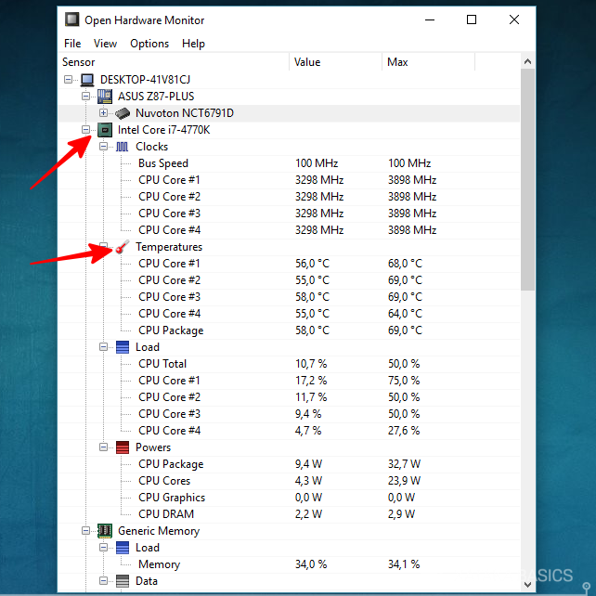
Task: Select CPU Core #3 under Clocks
Action: (289, 214)
